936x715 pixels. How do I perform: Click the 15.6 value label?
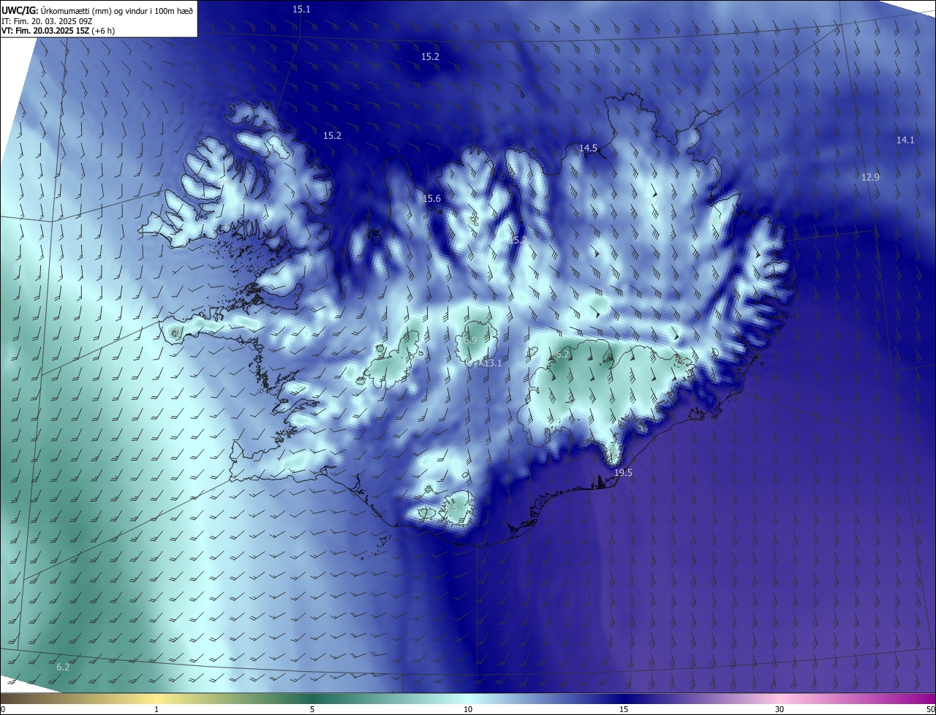431,199
